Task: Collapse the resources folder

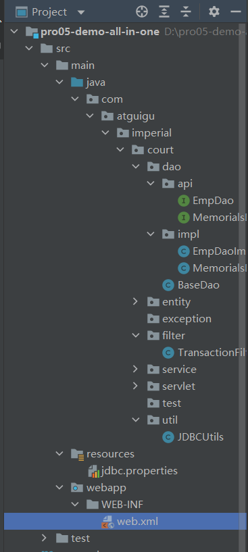Action: click(x=59, y=454)
